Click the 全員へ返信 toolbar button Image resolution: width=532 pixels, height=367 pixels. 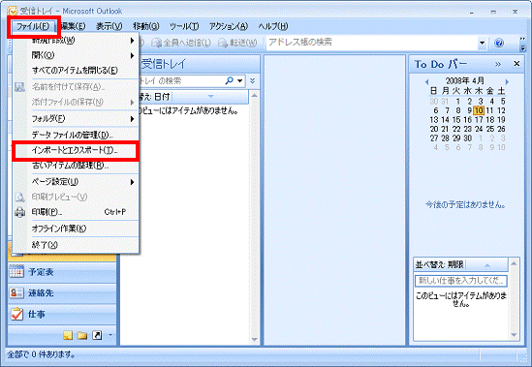(181, 43)
